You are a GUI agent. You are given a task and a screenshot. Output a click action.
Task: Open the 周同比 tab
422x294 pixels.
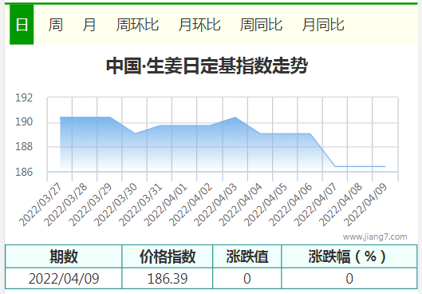[x=261, y=25]
